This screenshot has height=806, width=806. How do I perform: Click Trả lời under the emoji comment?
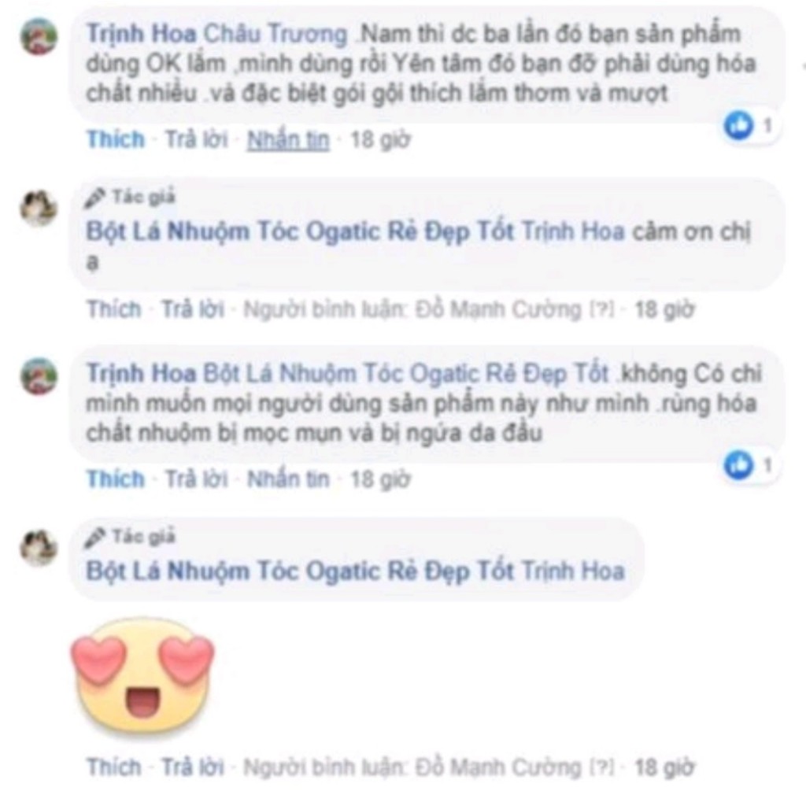coord(193,767)
